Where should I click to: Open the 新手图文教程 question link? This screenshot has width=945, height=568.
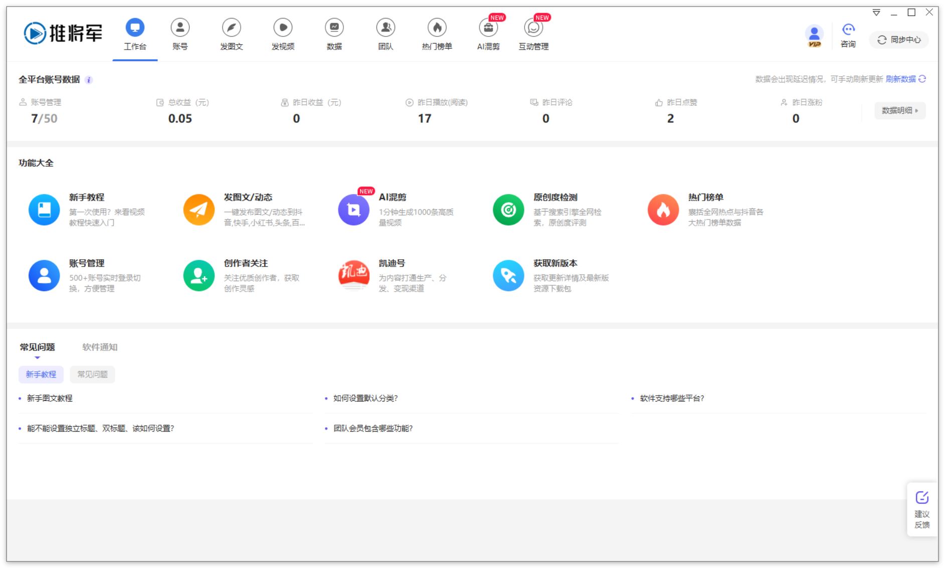[50, 398]
